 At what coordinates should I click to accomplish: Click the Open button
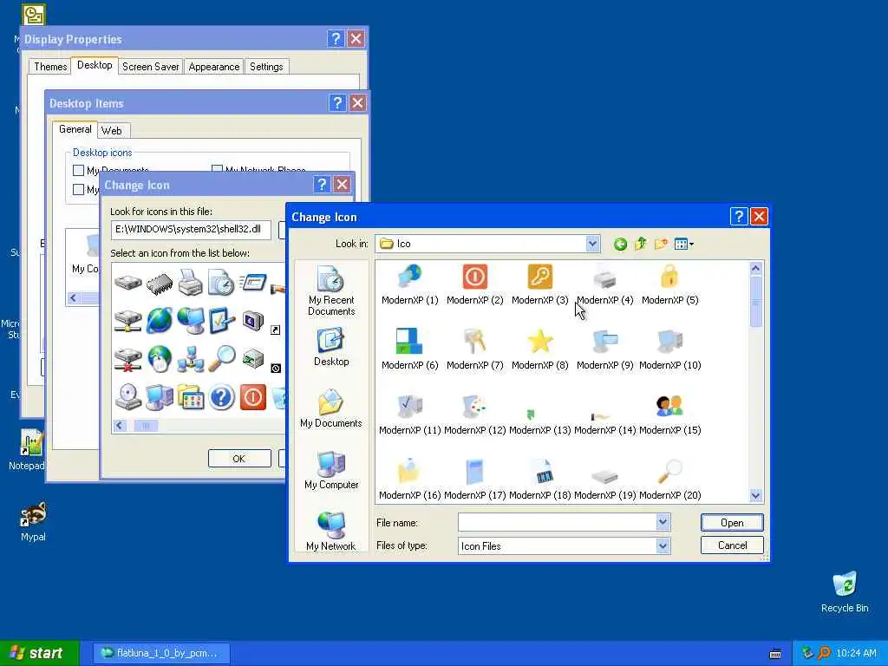click(x=732, y=523)
